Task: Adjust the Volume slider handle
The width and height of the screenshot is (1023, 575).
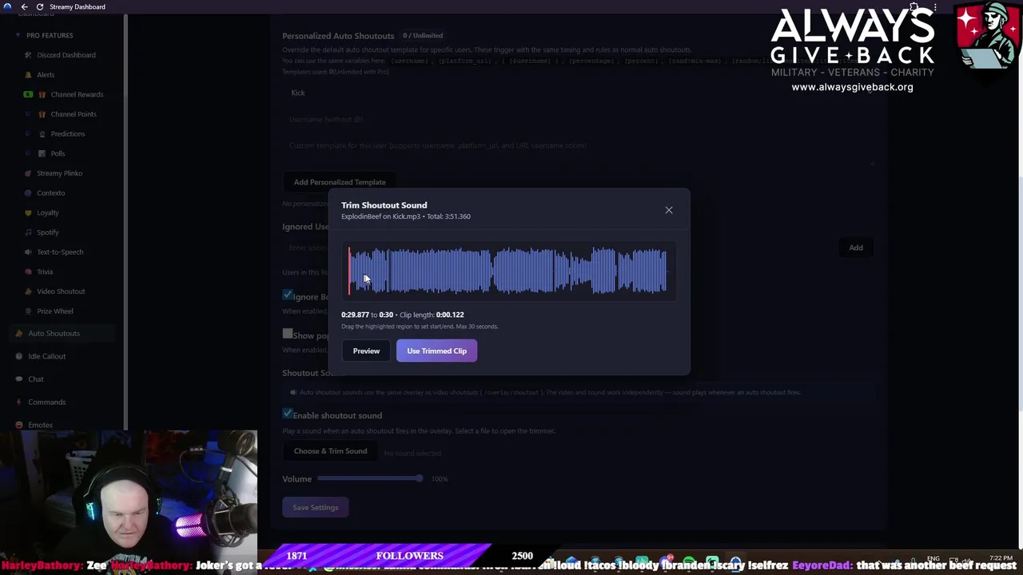Action: click(419, 478)
